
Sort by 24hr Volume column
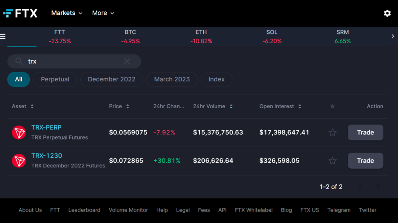tap(213, 106)
